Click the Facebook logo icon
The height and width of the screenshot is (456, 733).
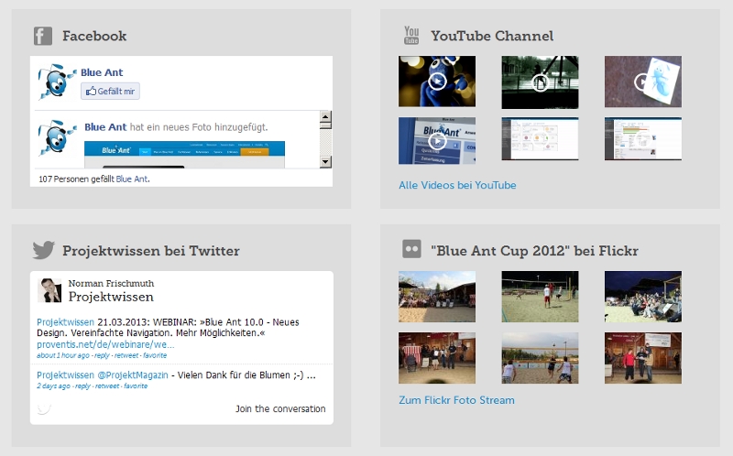pos(42,37)
